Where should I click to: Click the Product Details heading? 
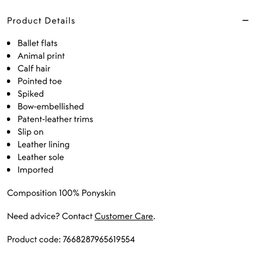(41, 21)
